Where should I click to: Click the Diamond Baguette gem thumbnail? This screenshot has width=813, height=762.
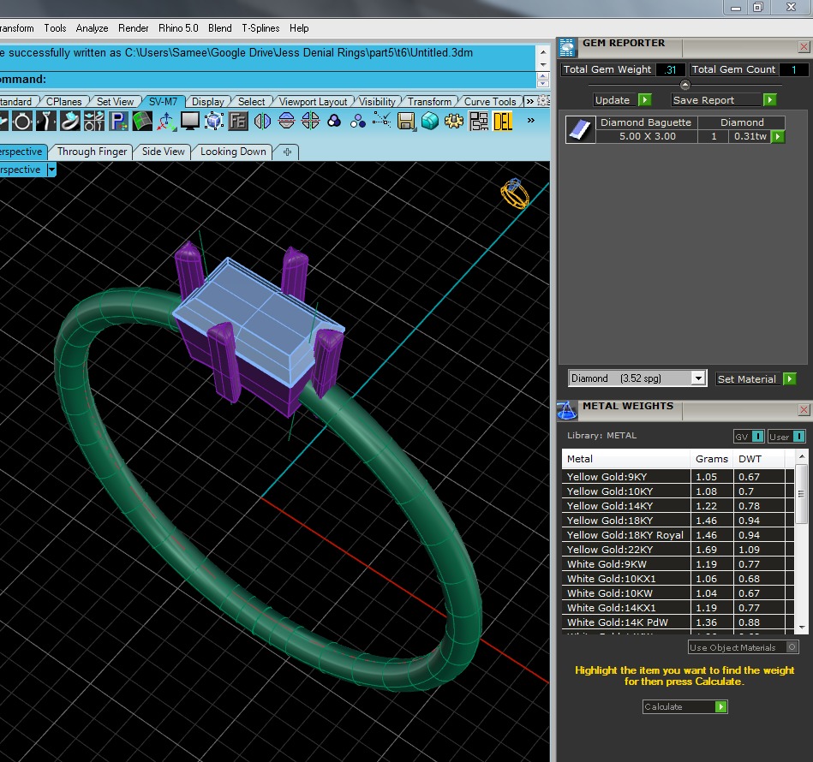tap(580, 129)
